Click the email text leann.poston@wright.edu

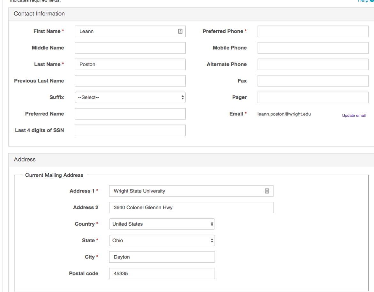coord(284,114)
